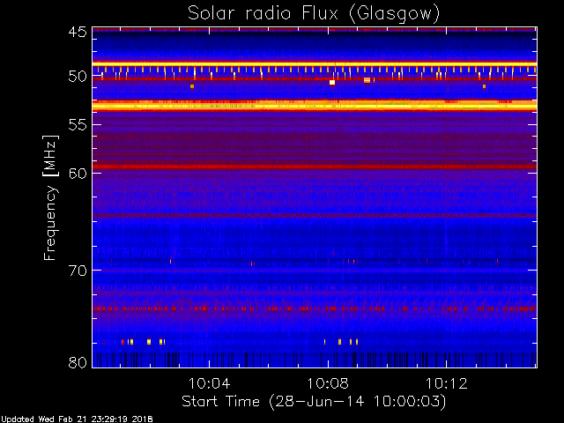This screenshot has width=564, height=423.
Task: Click the 55 frequency tick label
Action: [78, 125]
